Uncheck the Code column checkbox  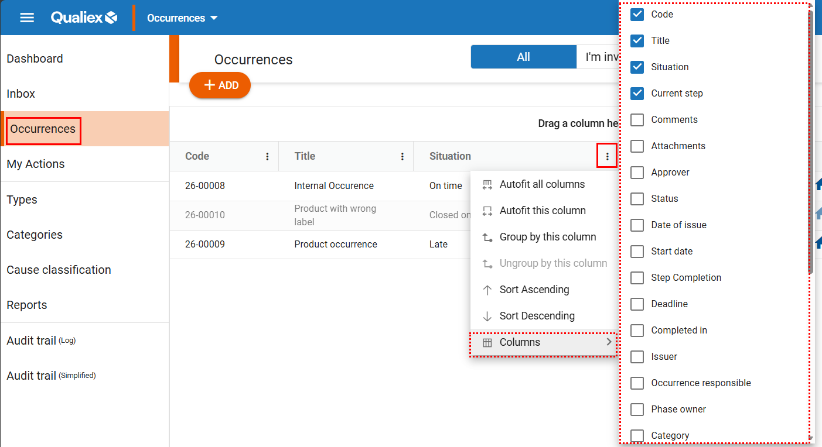(637, 15)
